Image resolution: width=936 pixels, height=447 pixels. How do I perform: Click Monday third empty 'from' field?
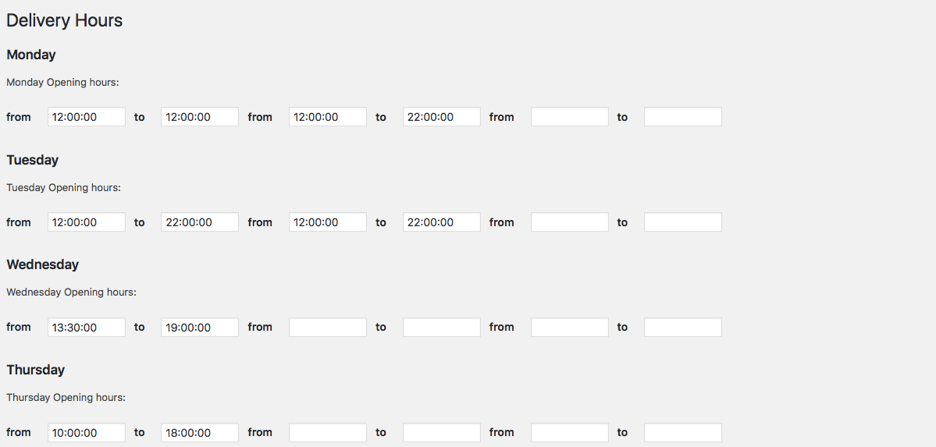(x=570, y=117)
